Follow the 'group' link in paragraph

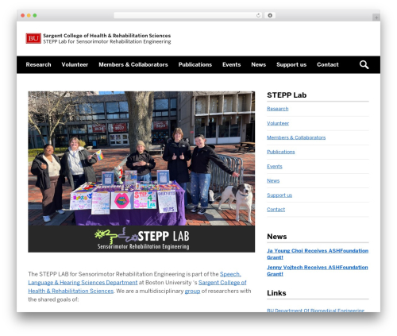(x=192, y=291)
